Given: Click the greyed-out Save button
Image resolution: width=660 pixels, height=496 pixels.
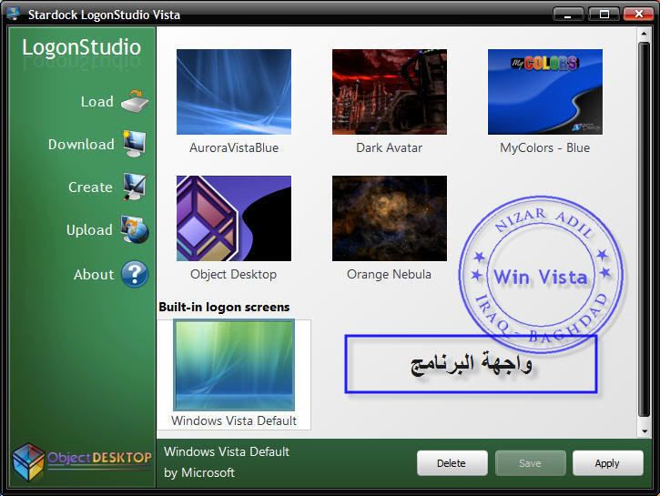Looking at the screenshot, I should [x=531, y=463].
